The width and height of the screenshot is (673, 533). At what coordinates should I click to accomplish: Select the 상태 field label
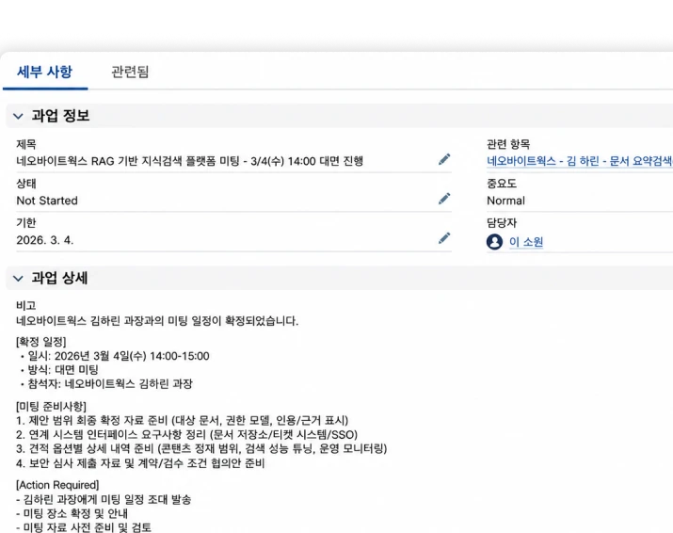coord(26,184)
